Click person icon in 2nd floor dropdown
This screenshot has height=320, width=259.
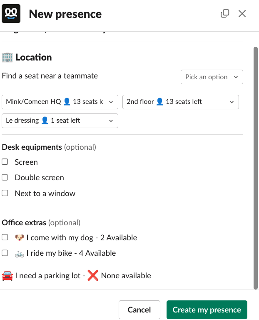[x=159, y=102]
